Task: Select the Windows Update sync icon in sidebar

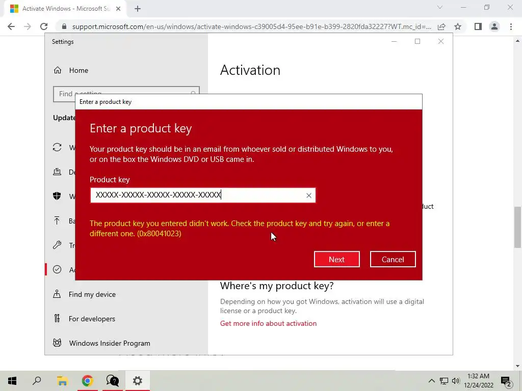Action: 57,147
